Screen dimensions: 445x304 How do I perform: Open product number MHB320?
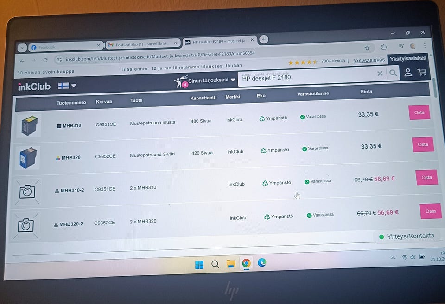[70, 157]
